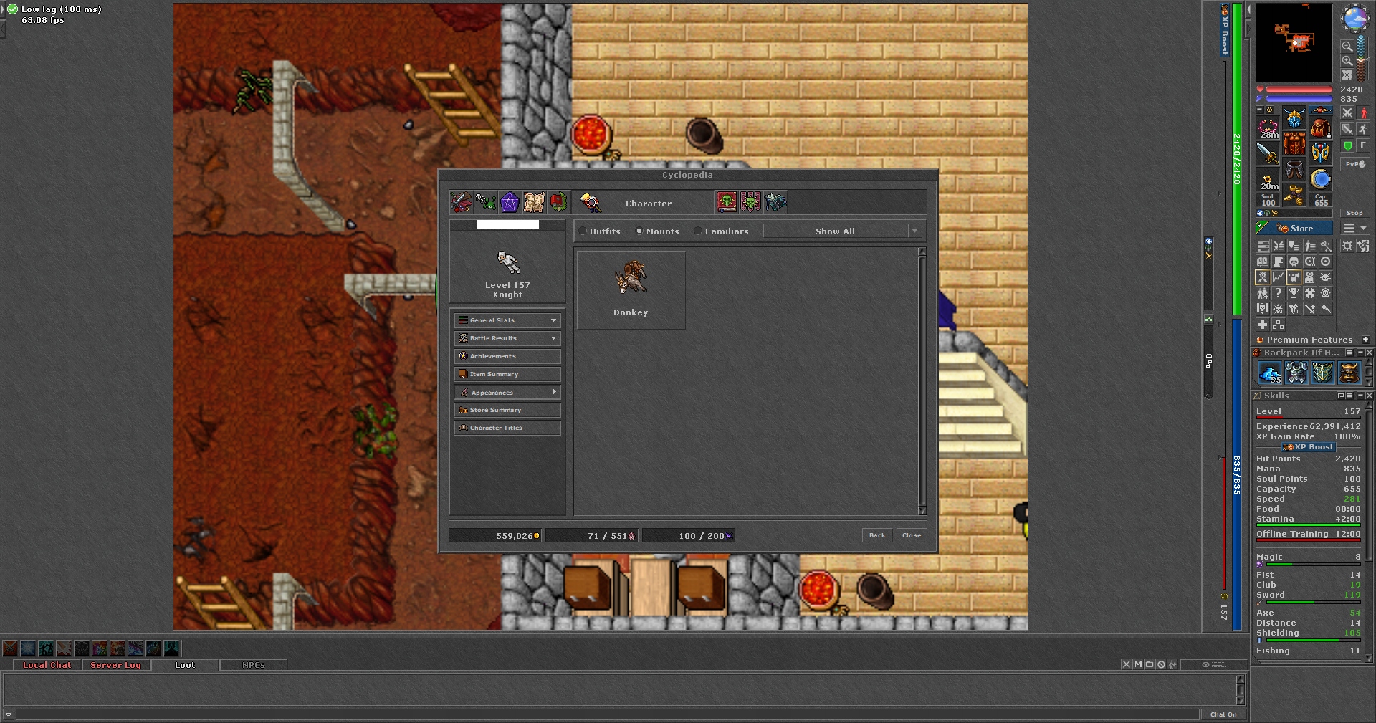
Task: Click the armor equipment slot
Action: (1294, 144)
